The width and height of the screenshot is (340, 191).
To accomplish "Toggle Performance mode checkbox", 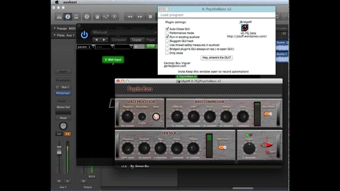I will tap(167, 33).
